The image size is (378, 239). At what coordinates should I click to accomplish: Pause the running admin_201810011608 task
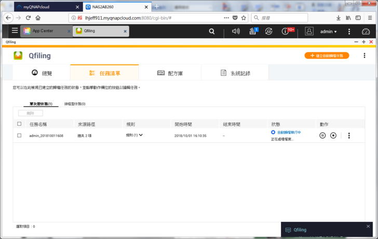[322, 136]
